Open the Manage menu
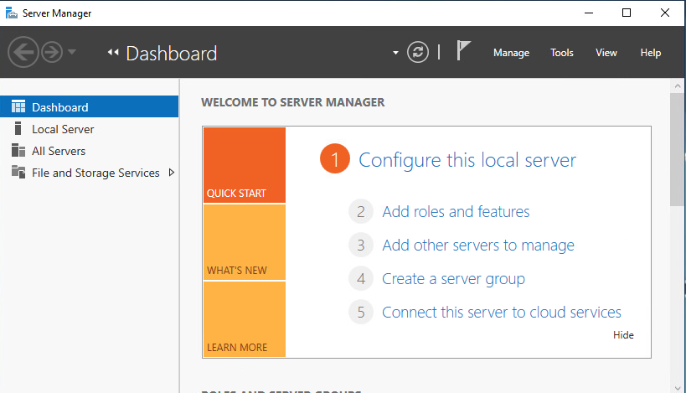686x393 pixels. point(512,53)
